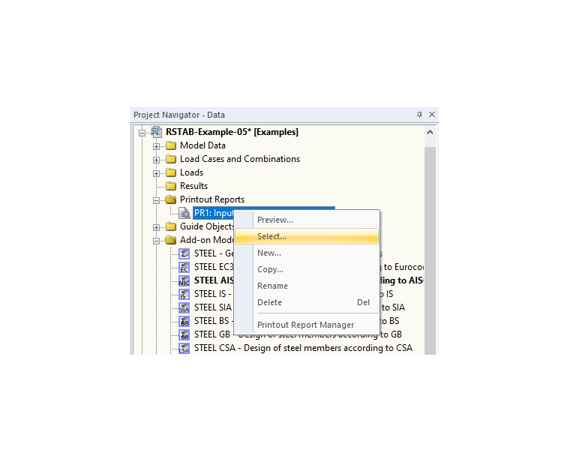Choose Delete in the context menu
This screenshot has height=462, width=570.
[307, 302]
